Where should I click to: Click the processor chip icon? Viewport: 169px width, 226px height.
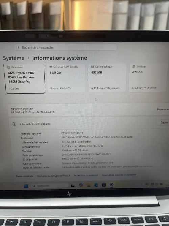click(8, 67)
